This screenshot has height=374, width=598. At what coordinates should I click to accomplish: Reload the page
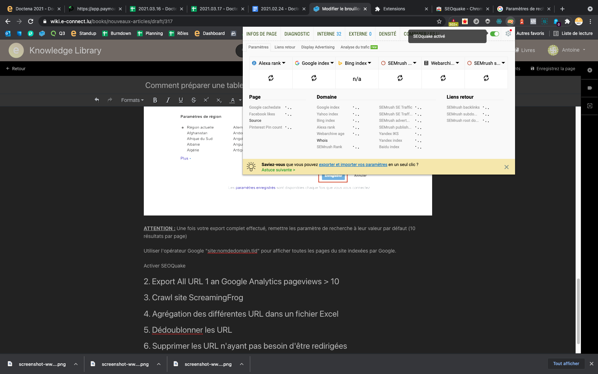tap(31, 21)
